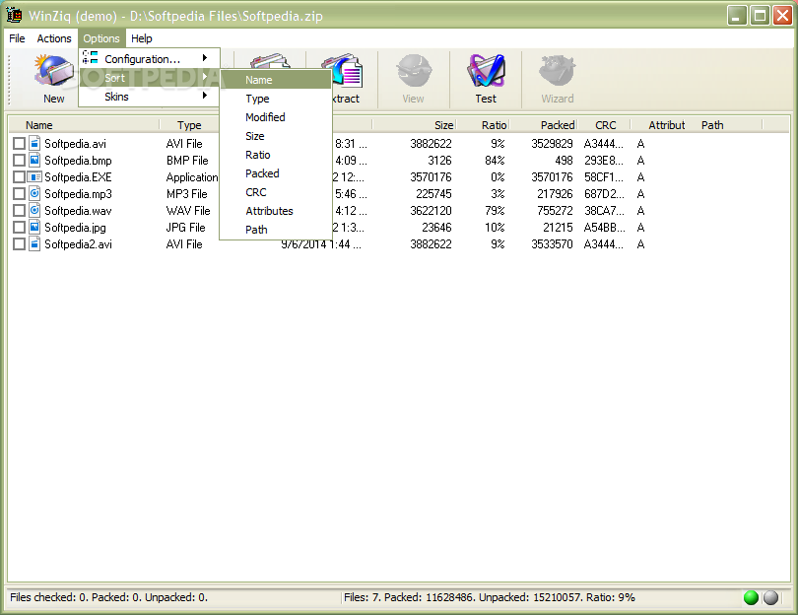This screenshot has width=798, height=615.
Task: Click the WinZiq app icon in title bar
Action: click(x=14, y=15)
